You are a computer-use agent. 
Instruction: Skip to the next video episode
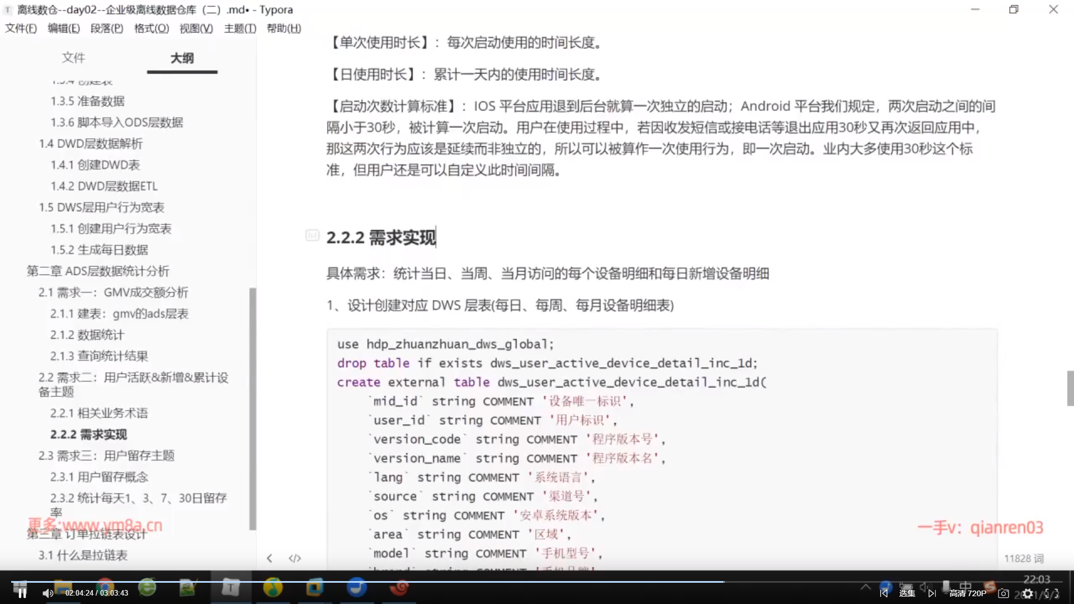pos(932,593)
